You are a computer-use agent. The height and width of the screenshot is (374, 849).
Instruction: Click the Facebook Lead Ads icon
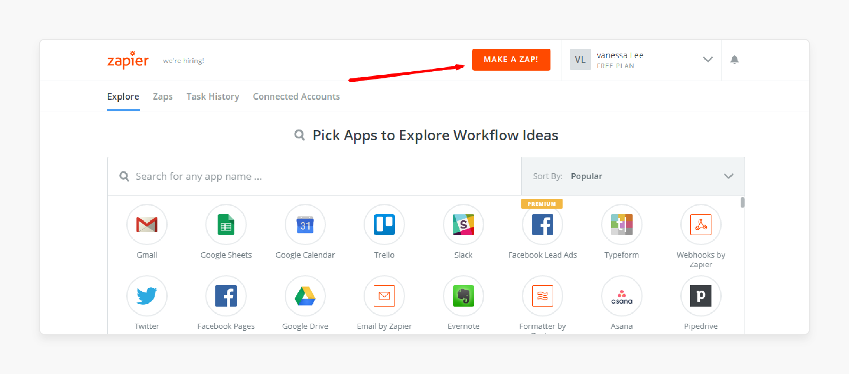(543, 224)
